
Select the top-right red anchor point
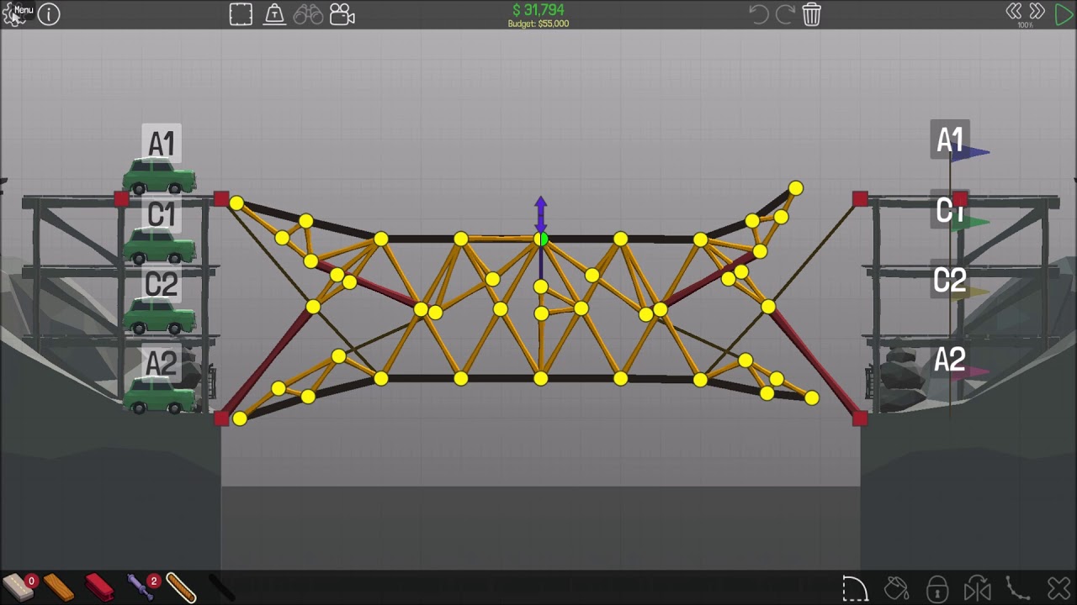[860, 199]
